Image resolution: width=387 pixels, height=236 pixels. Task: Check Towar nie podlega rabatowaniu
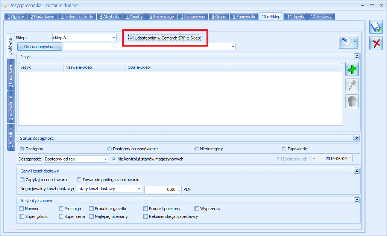[x=79, y=180]
